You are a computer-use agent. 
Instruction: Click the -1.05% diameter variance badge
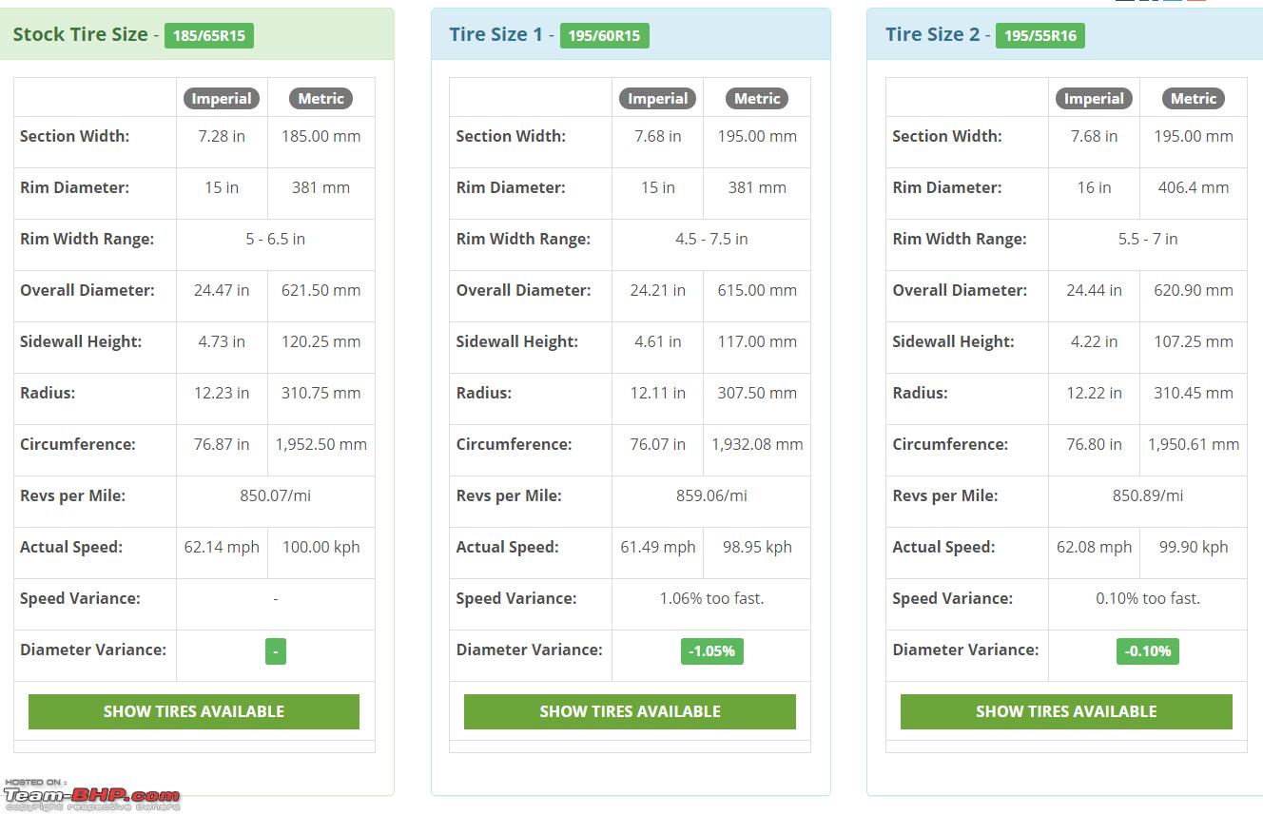click(x=711, y=651)
